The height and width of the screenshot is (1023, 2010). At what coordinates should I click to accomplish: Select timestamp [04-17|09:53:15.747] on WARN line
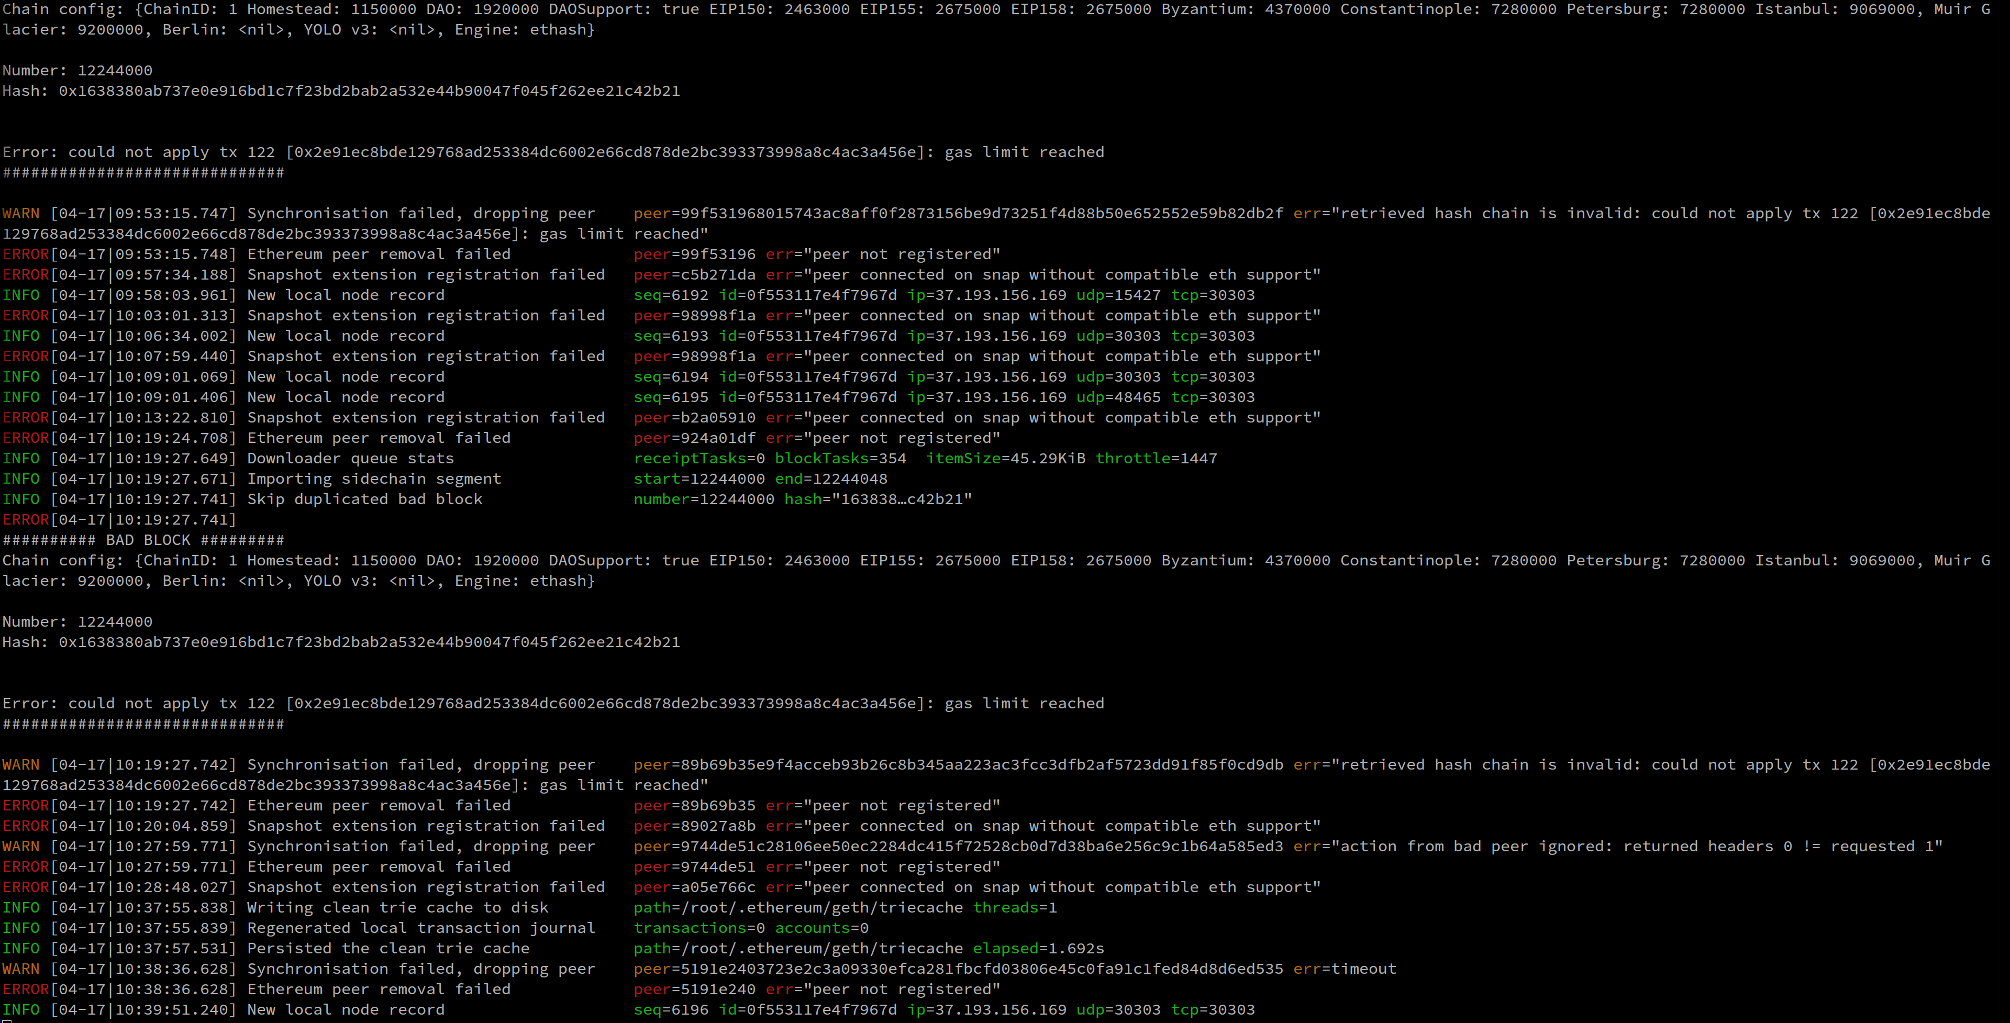click(143, 214)
